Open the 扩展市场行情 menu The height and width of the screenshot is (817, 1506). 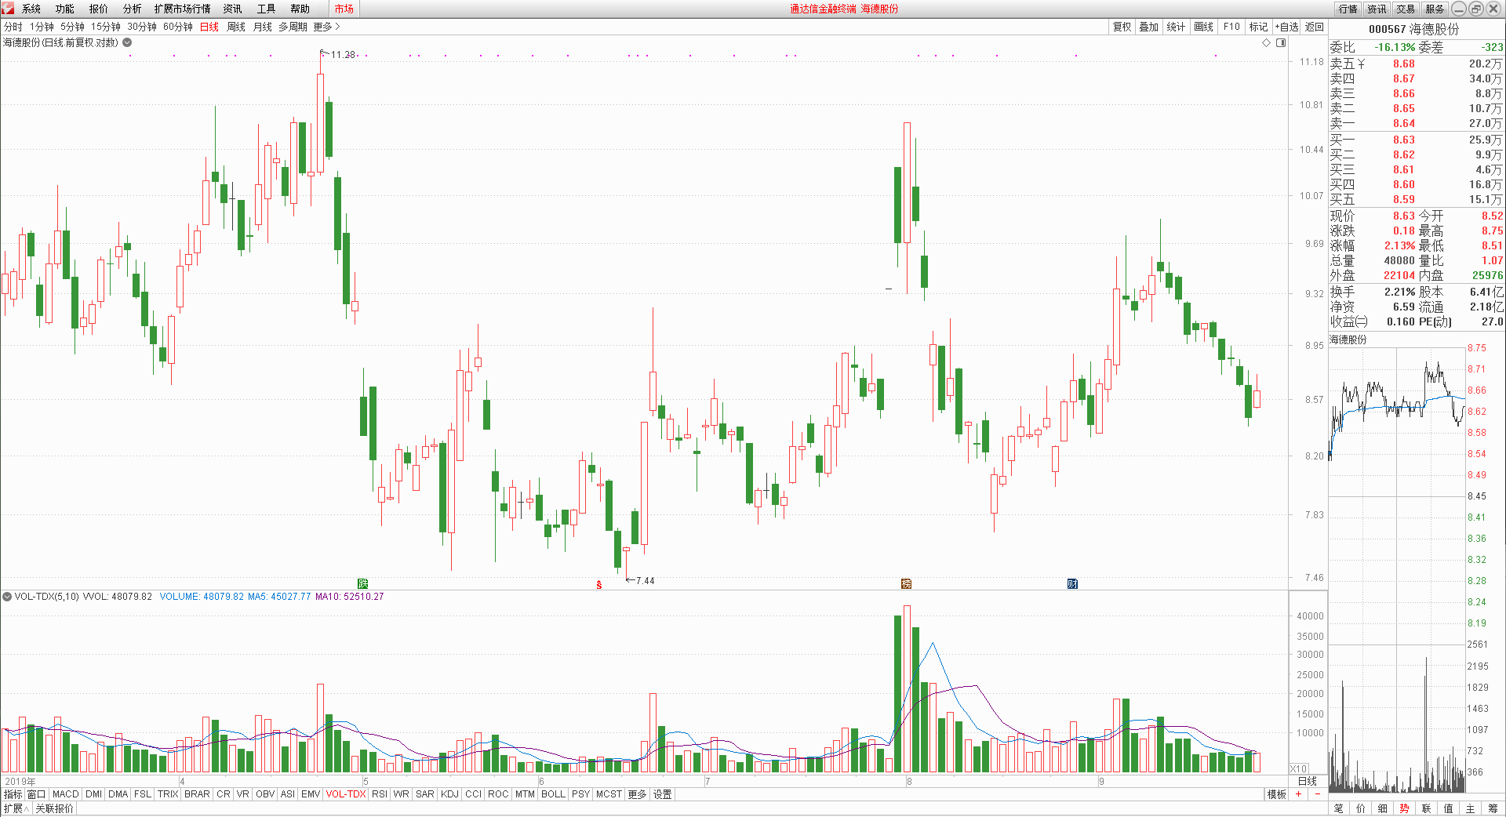coord(183,9)
